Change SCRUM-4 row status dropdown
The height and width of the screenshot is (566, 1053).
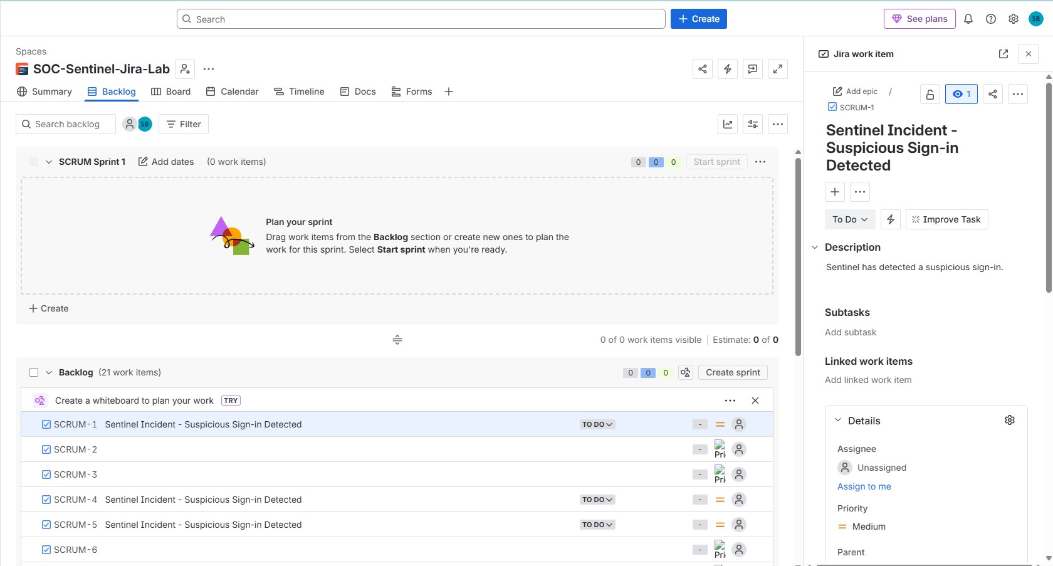click(597, 500)
